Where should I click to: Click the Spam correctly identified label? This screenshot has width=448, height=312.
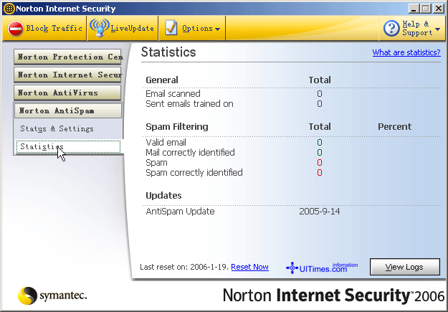pyautogui.click(x=194, y=173)
